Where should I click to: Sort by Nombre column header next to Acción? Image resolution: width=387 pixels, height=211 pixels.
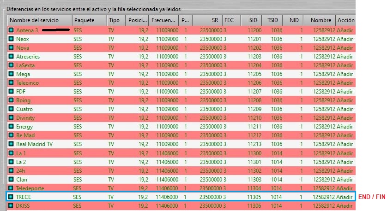click(x=320, y=20)
